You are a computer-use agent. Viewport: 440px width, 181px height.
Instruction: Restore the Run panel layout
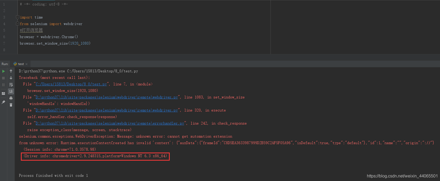click(3, 93)
